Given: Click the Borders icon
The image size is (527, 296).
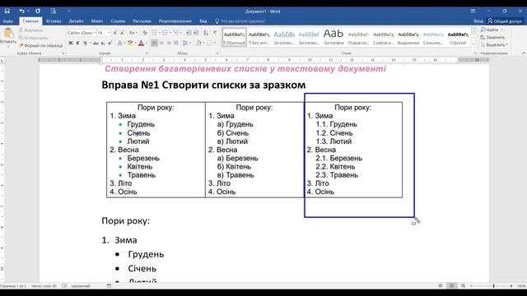Looking at the screenshot, I should click(x=209, y=43).
